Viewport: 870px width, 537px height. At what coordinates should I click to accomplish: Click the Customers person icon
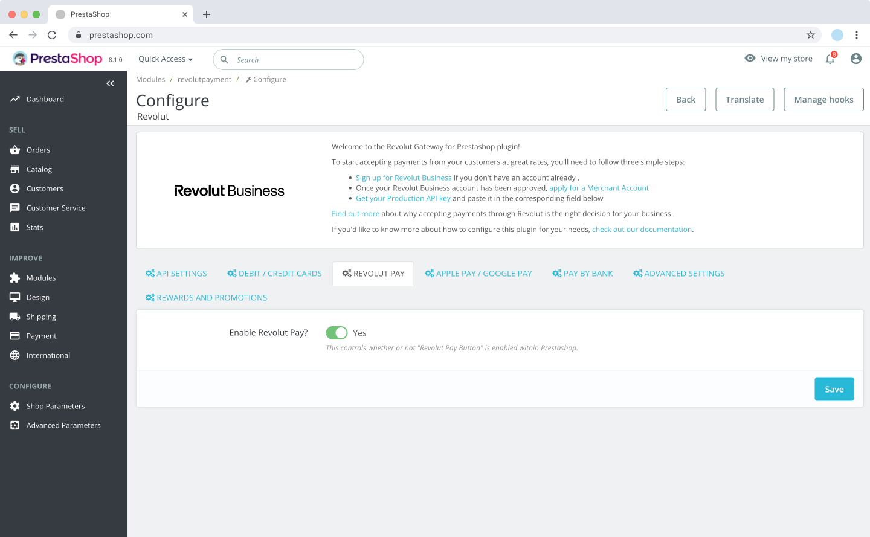(x=15, y=188)
